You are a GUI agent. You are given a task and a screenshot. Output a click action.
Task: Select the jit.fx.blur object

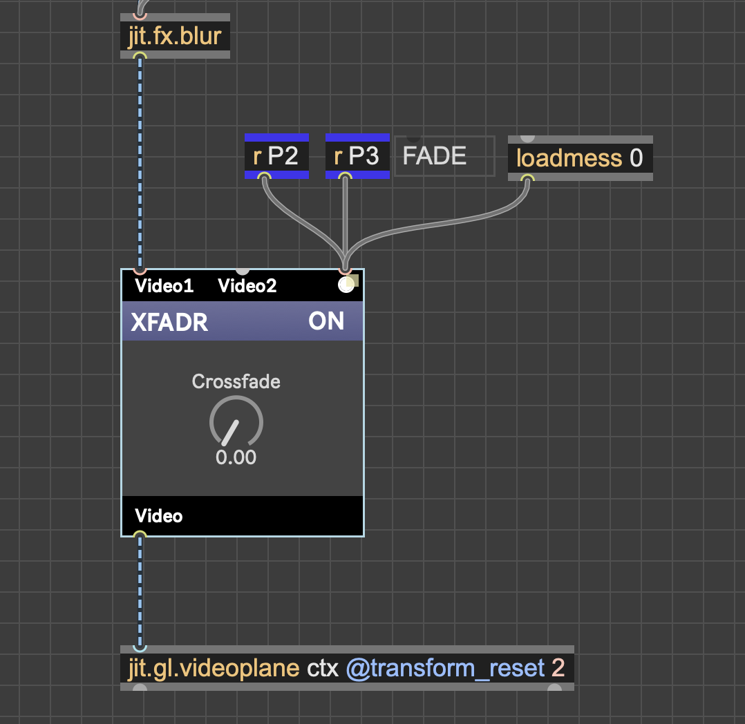pos(175,36)
